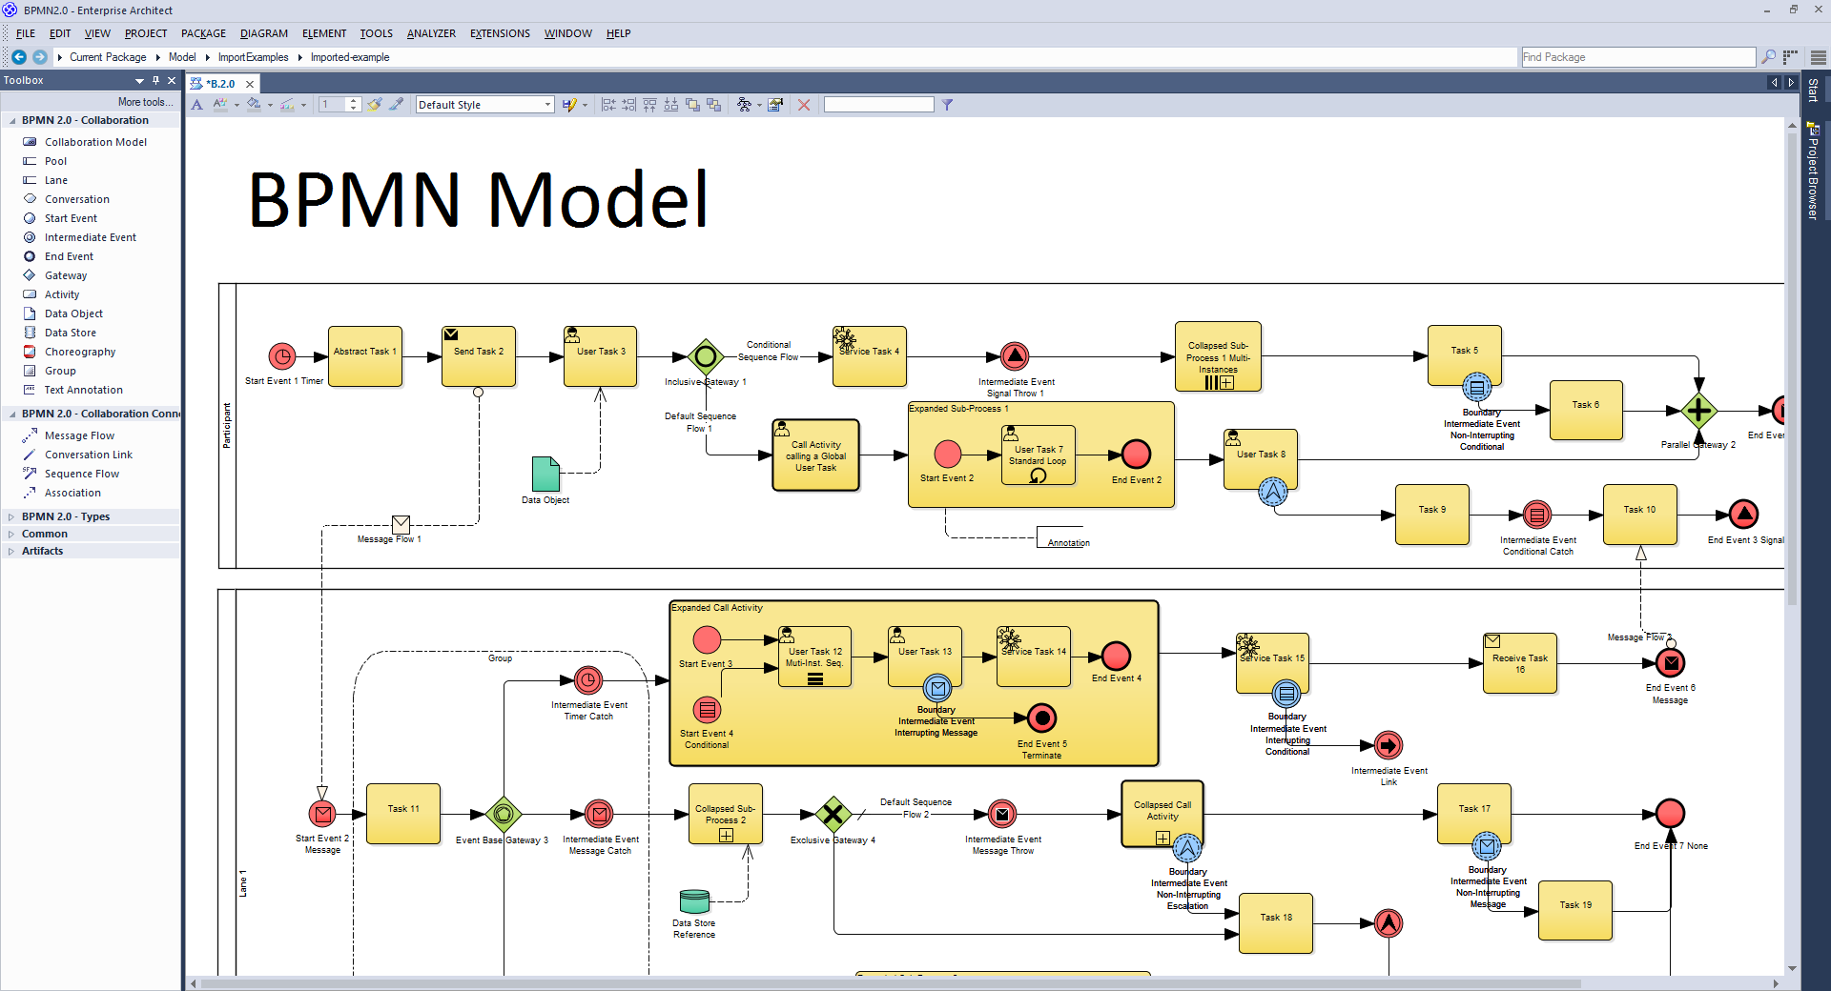Click the apply style paintbrush icon
Viewport: 1831px width, 991px height.
375,105
